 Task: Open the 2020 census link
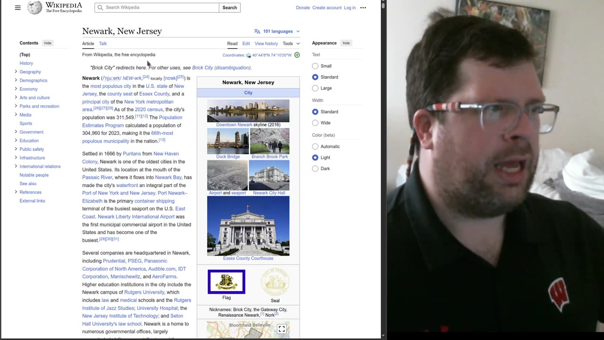[149, 110]
